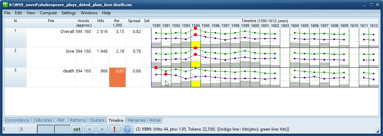Select the 'Overall' row file cell

(x=51, y=38)
